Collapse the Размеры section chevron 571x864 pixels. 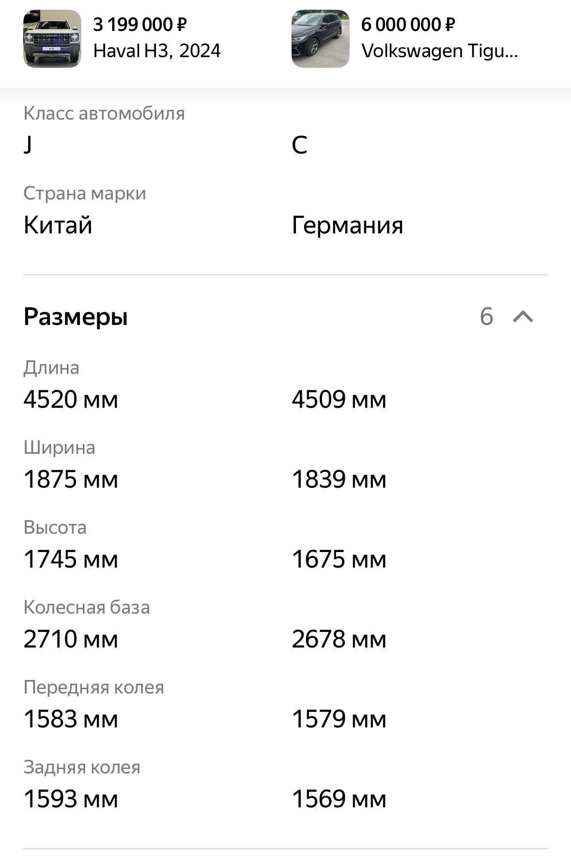point(523,317)
